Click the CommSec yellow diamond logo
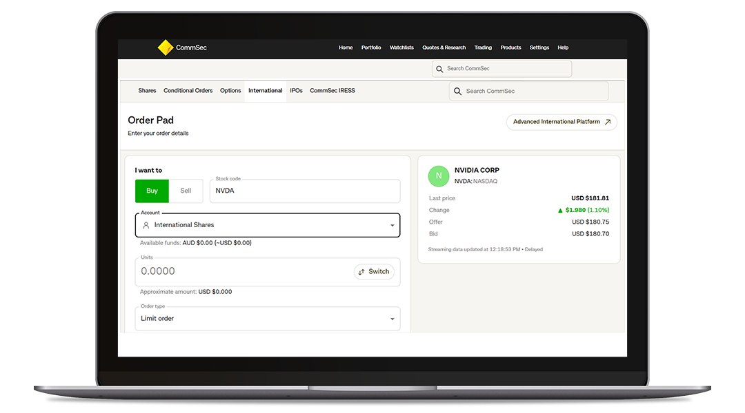This screenshot has height=413, width=745. click(165, 47)
